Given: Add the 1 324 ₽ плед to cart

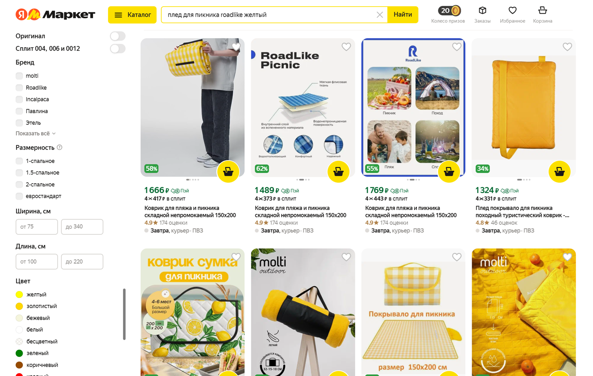Looking at the screenshot, I should [x=559, y=172].
